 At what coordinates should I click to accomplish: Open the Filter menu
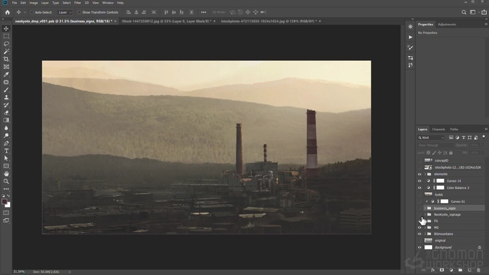tap(77, 3)
